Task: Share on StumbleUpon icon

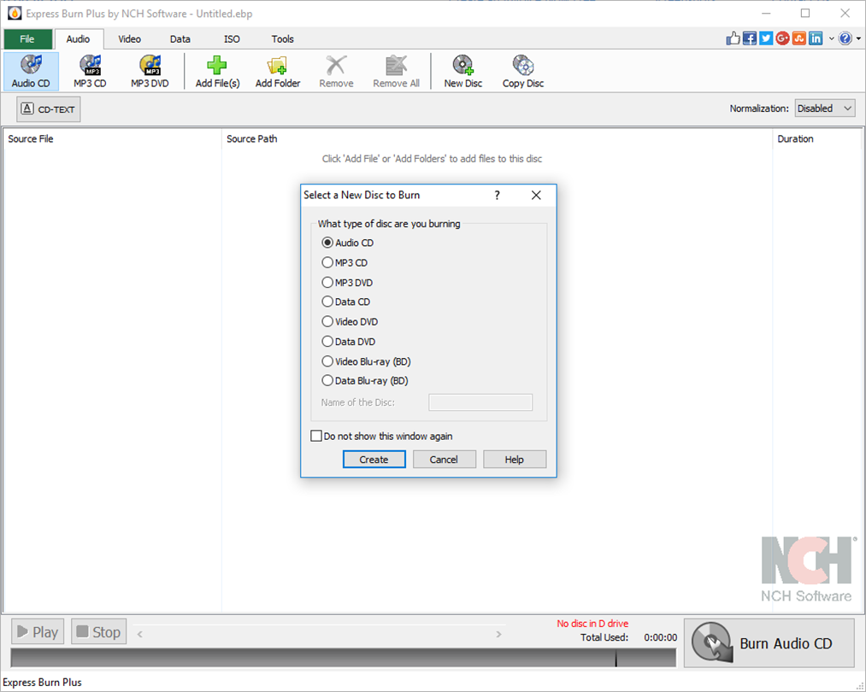Action: (799, 38)
